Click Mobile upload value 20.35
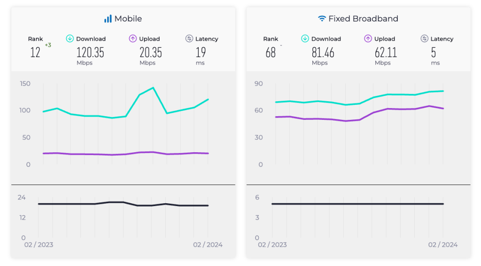 click(x=150, y=52)
